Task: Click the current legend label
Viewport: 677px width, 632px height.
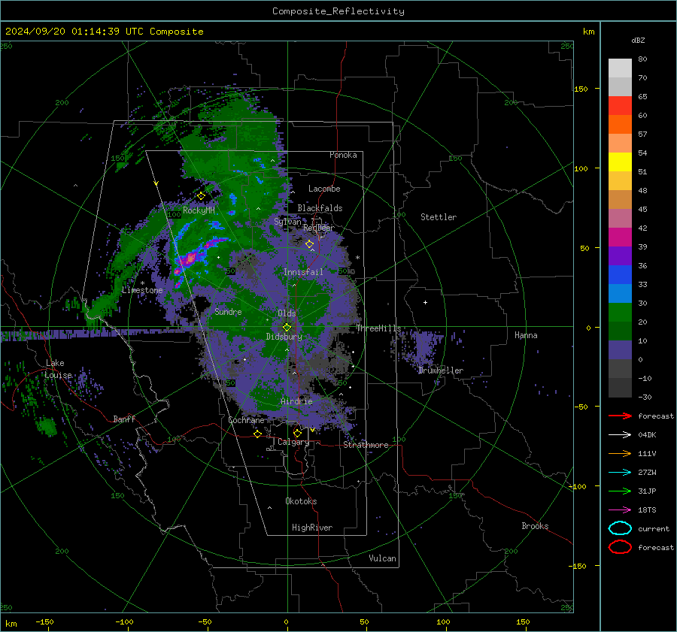Action: [654, 528]
